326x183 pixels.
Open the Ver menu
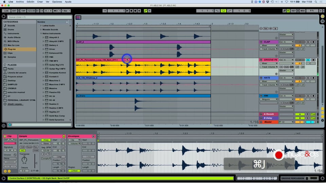(48, 2)
